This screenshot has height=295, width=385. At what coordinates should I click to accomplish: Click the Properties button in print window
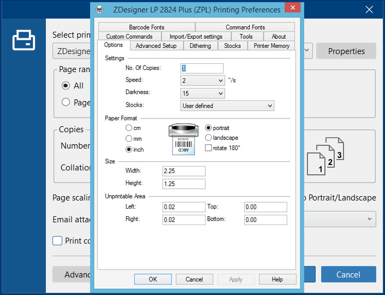[x=346, y=51]
